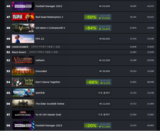Viewport: 160px width, 131px height.
Task: Click the ₩ 20,500 price for Valheim
Action: point(105,60)
